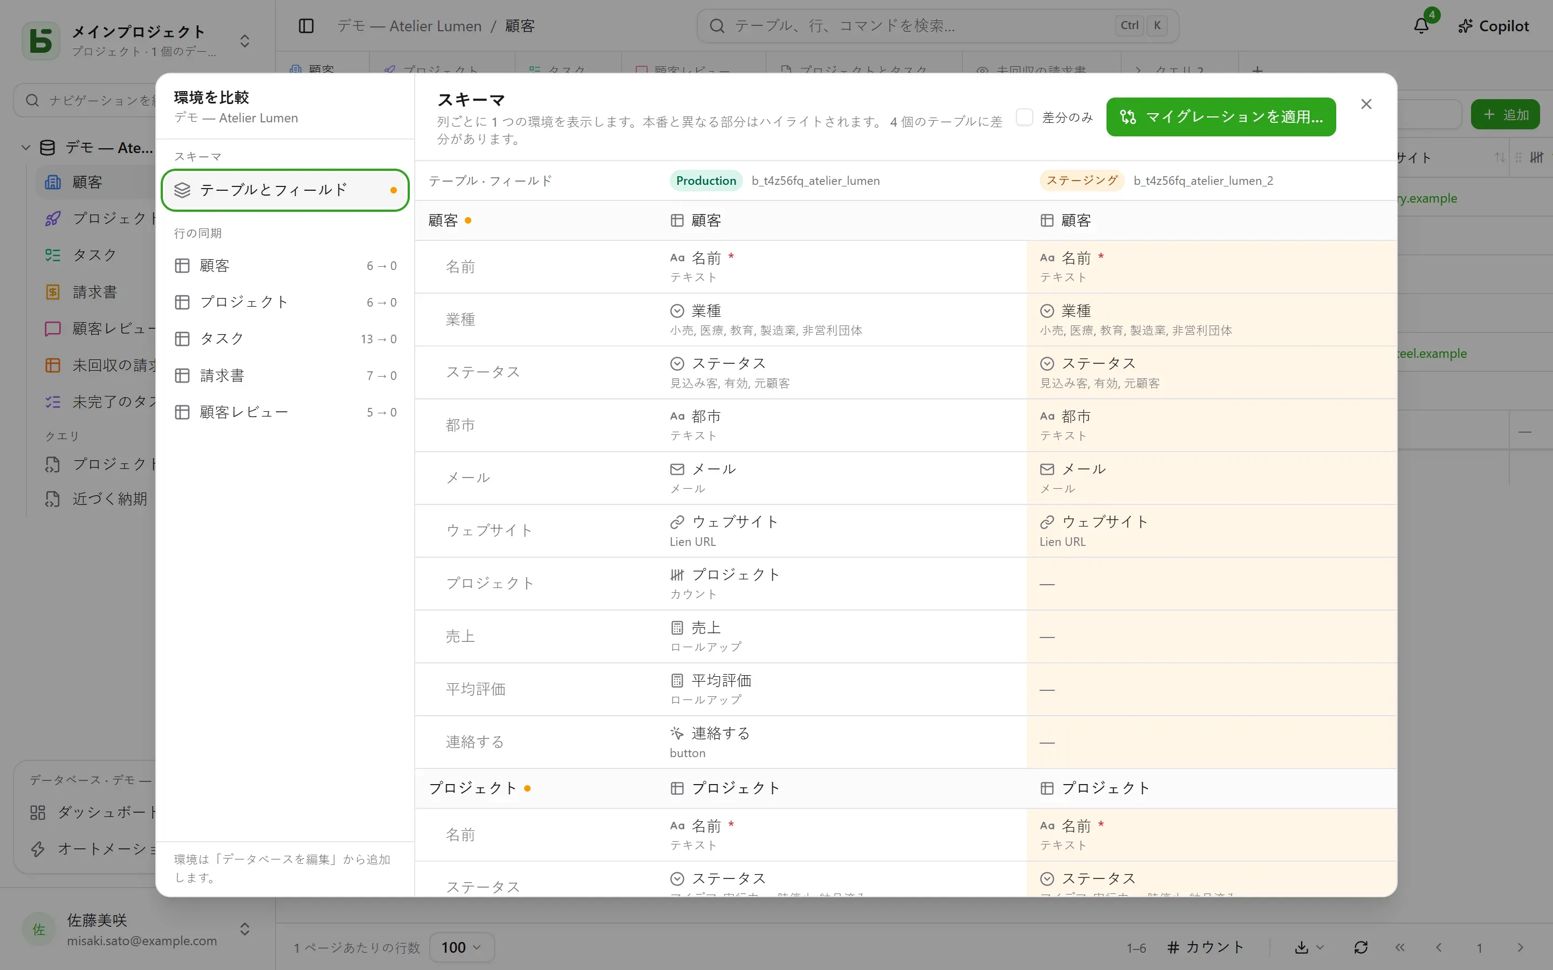Expand the メインプロジェクト project switcher

coord(244,41)
